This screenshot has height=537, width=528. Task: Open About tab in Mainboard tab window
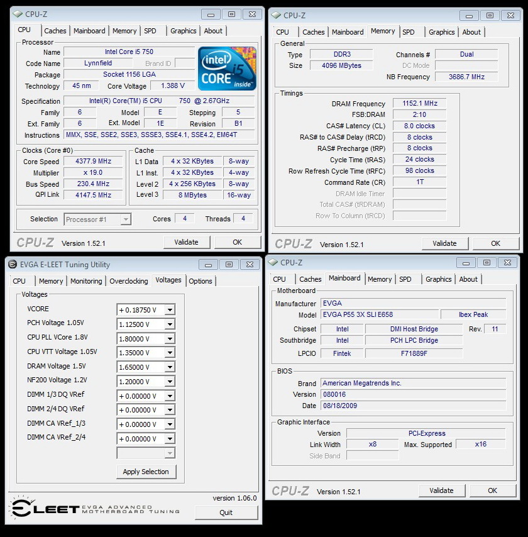pos(468,279)
